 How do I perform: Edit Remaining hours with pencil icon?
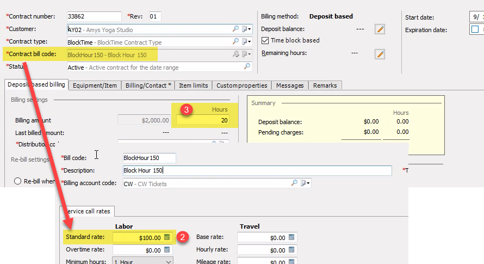pos(380,54)
